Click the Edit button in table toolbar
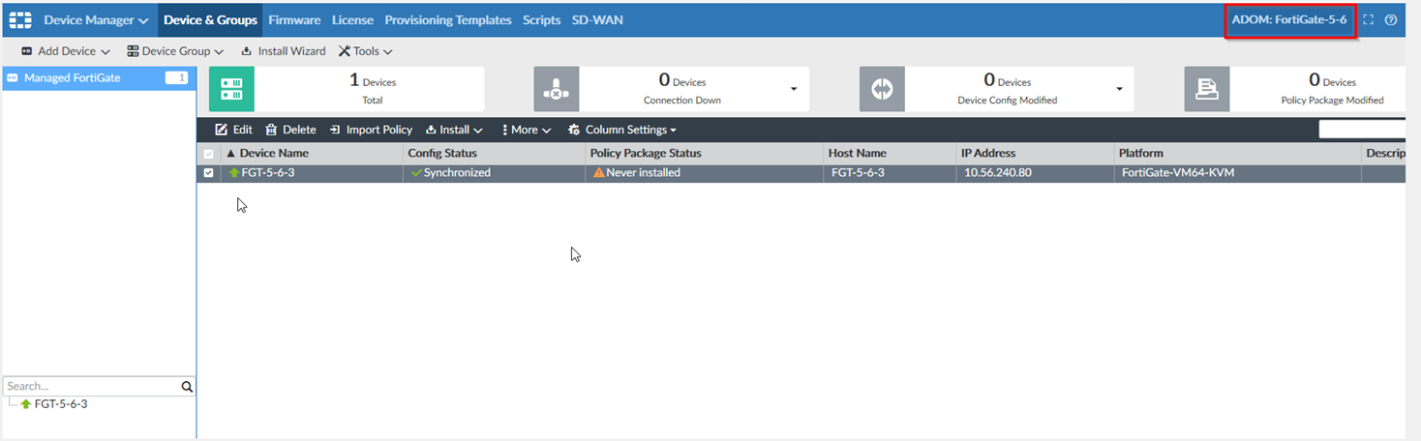The height and width of the screenshot is (441, 1421). click(x=233, y=130)
